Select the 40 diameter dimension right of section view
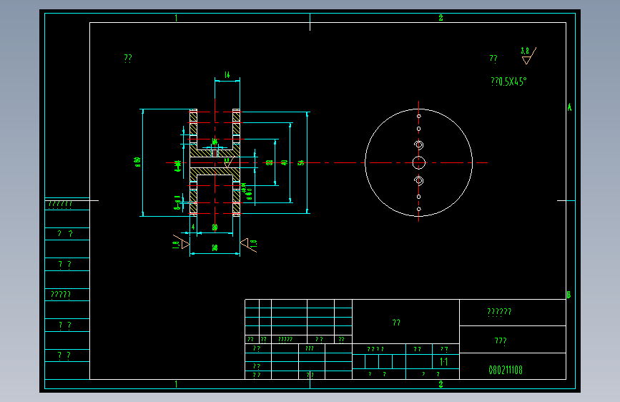 [284, 162]
